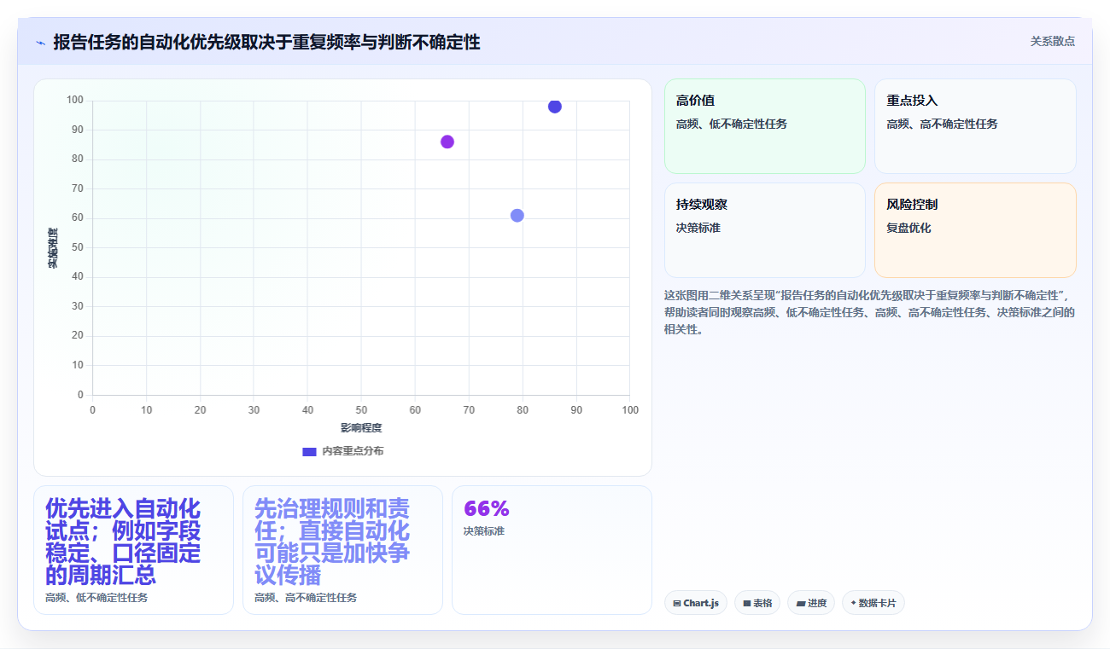
Task: Click the report title heading text
Action: (x=266, y=42)
